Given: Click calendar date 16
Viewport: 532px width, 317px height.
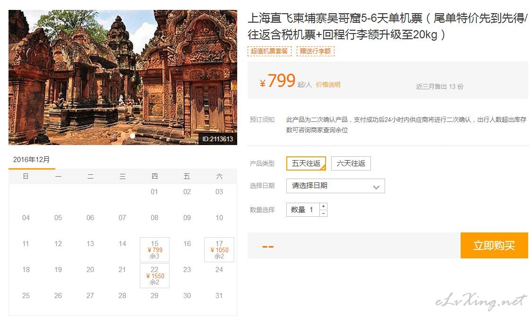Looking at the screenshot, I should [187, 244].
